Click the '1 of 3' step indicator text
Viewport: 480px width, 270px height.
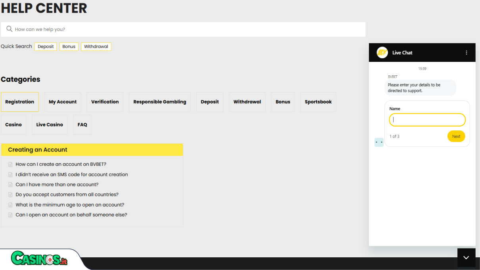click(x=394, y=136)
